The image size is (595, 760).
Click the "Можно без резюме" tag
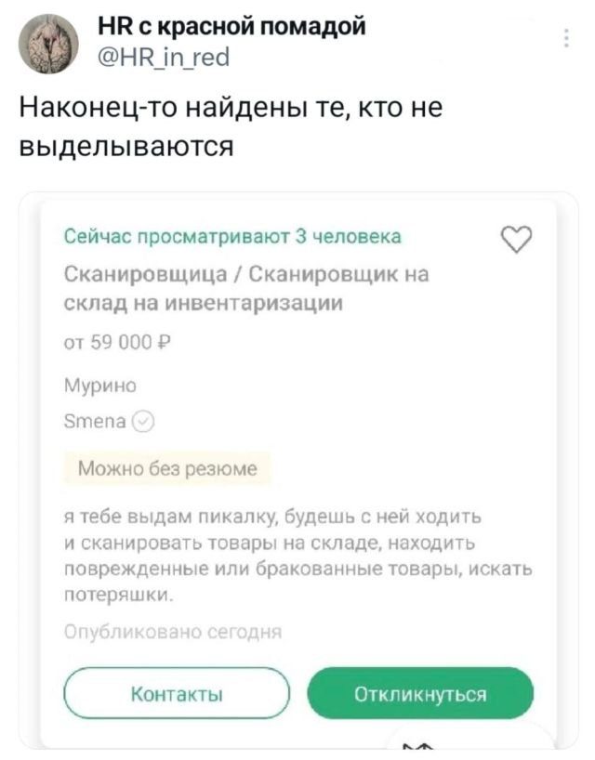pos(165,469)
